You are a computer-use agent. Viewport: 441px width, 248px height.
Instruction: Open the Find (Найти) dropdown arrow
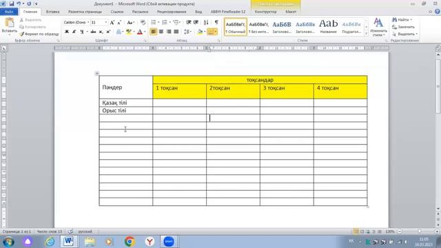click(411, 20)
